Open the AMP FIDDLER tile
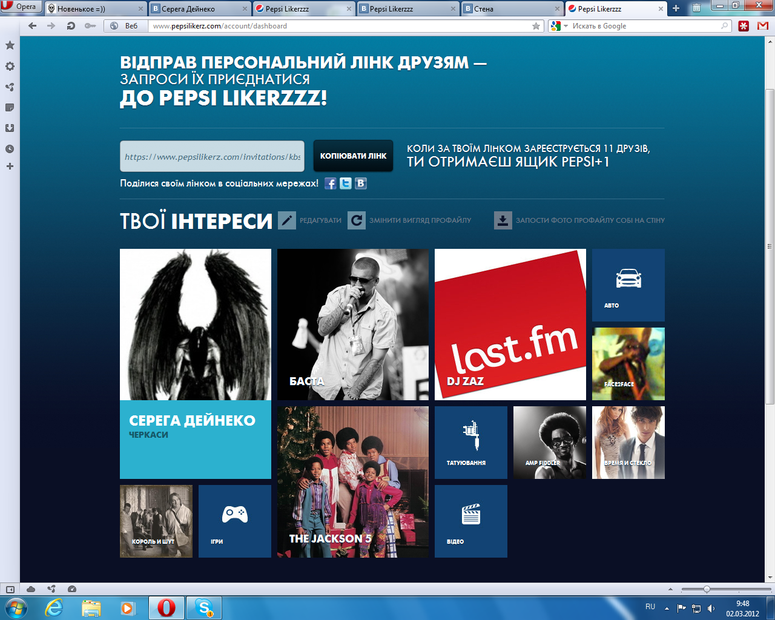 coord(550,443)
